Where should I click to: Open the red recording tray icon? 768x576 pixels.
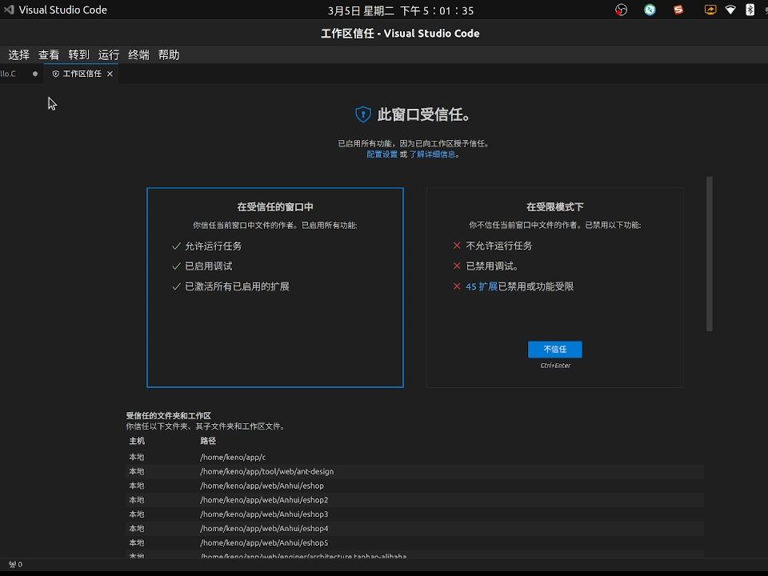(x=621, y=10)
